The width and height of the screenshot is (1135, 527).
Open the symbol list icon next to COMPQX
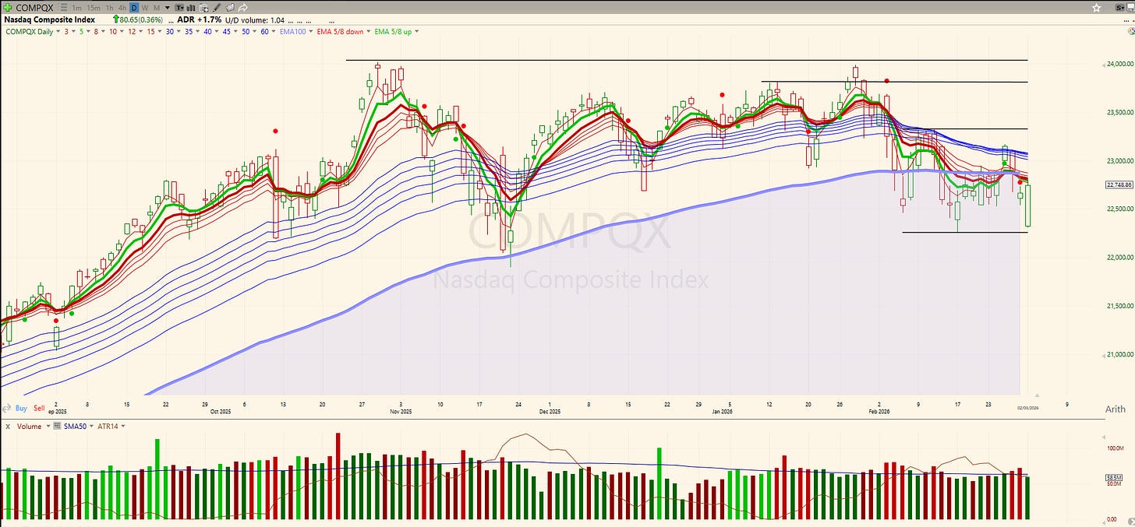[63, 8]
